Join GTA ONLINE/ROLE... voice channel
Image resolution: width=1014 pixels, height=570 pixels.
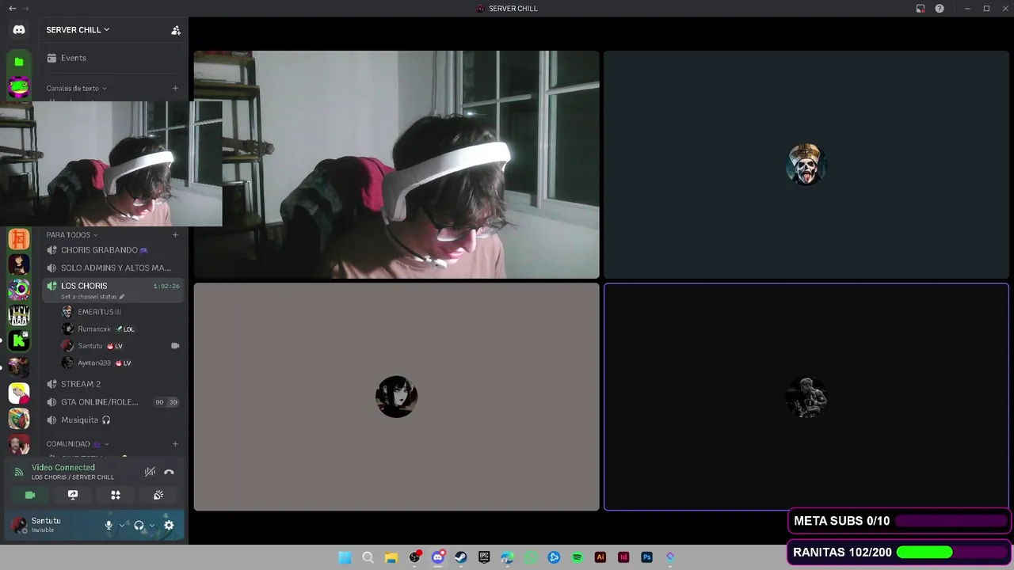click(x=112, y=402)
